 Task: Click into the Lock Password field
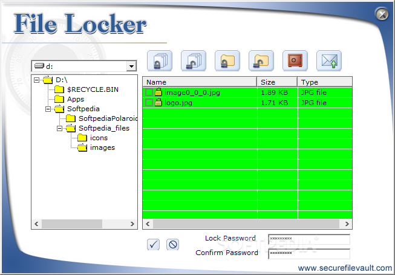[x=309, y=239]
